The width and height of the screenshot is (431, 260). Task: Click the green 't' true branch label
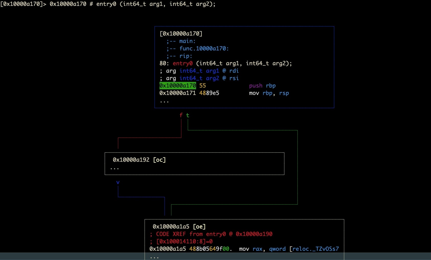coord(188,115)
